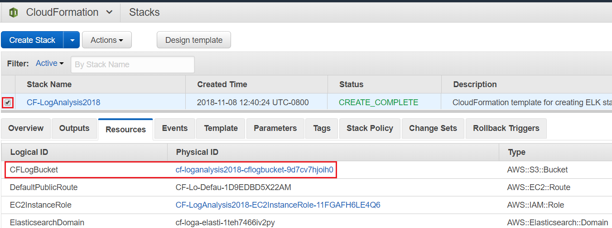This screenshot has height=228, width=612.
Task: Select the DefaultPublicRoute logical ID cell
Action: 43,187
